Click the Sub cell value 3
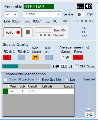Screen dimensions: 98x120 pos(22,91)
